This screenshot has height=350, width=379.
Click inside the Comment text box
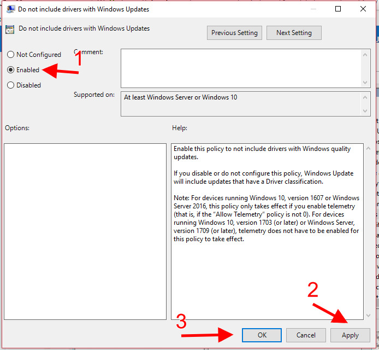240,68
